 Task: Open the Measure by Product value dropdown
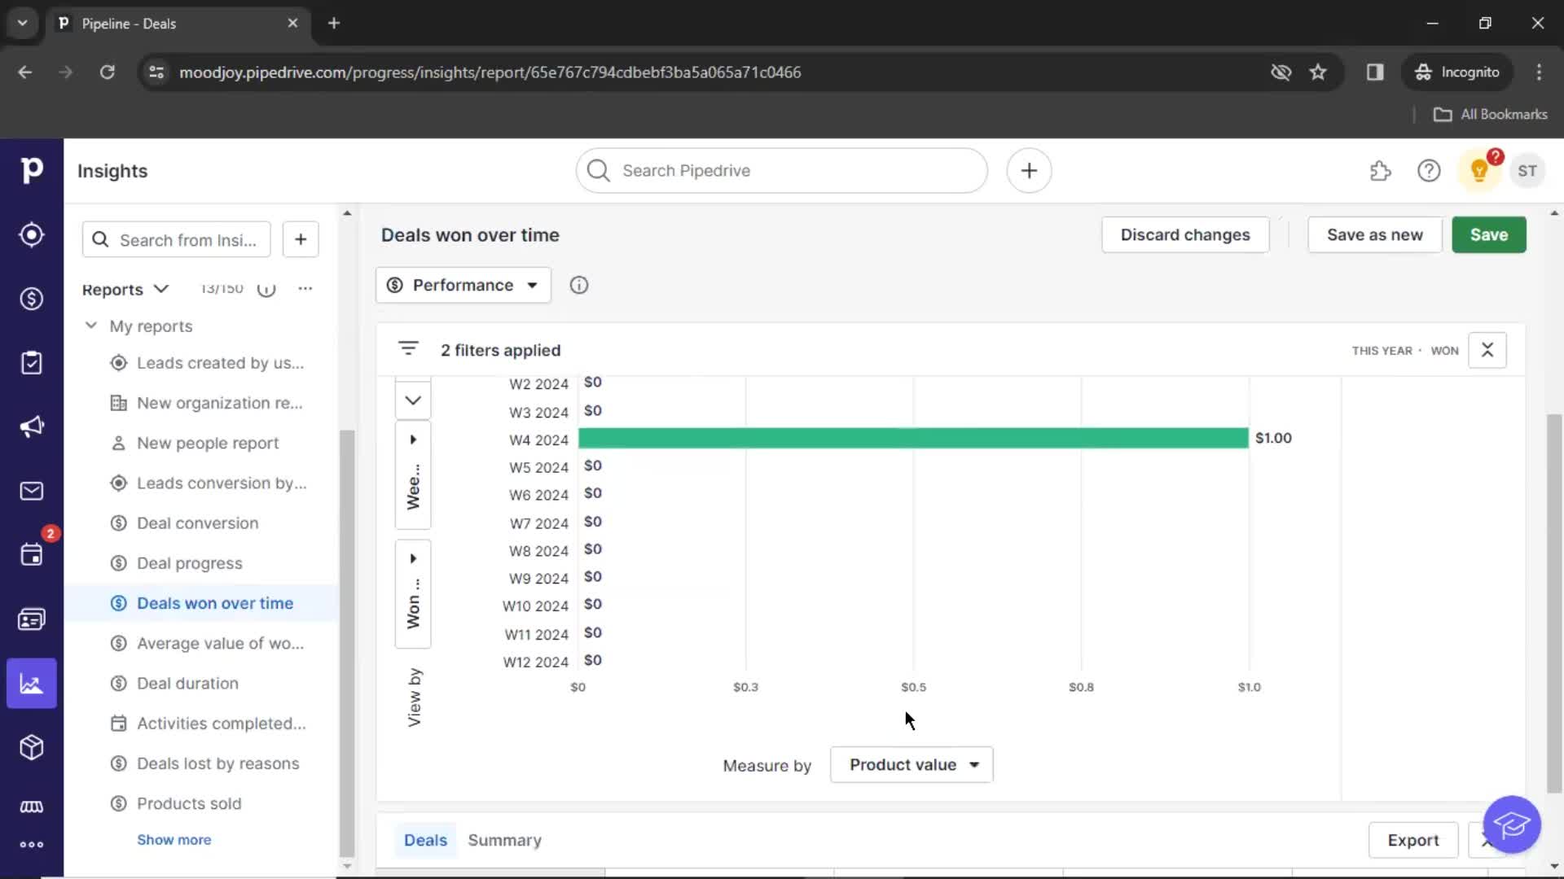(x=912, y=764)
